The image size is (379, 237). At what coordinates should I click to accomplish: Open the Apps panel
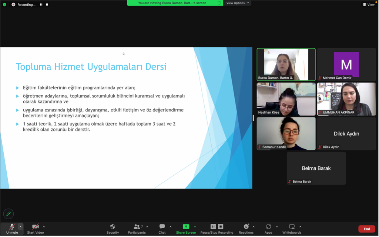tap(268, 227)
